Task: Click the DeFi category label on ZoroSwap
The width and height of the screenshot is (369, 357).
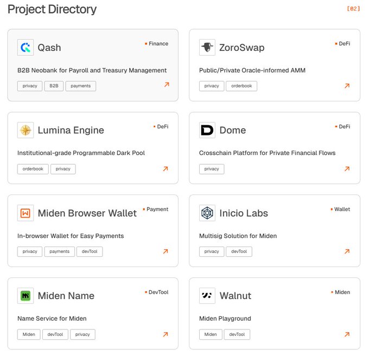Action: pos(344,44)
